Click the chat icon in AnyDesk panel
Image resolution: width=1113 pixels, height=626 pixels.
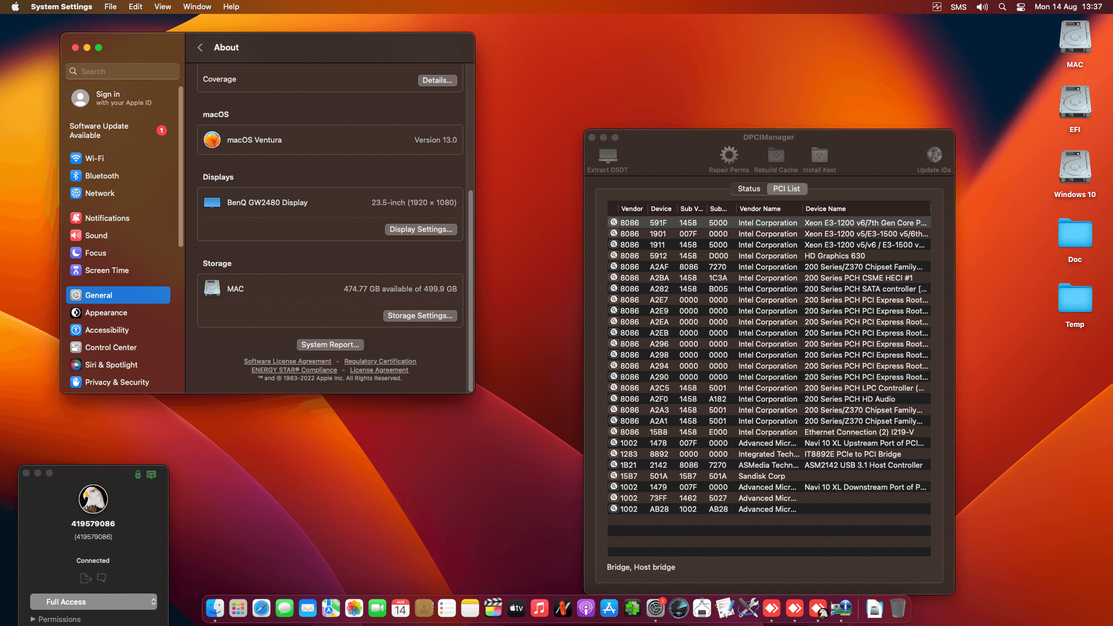pos(101,578)
